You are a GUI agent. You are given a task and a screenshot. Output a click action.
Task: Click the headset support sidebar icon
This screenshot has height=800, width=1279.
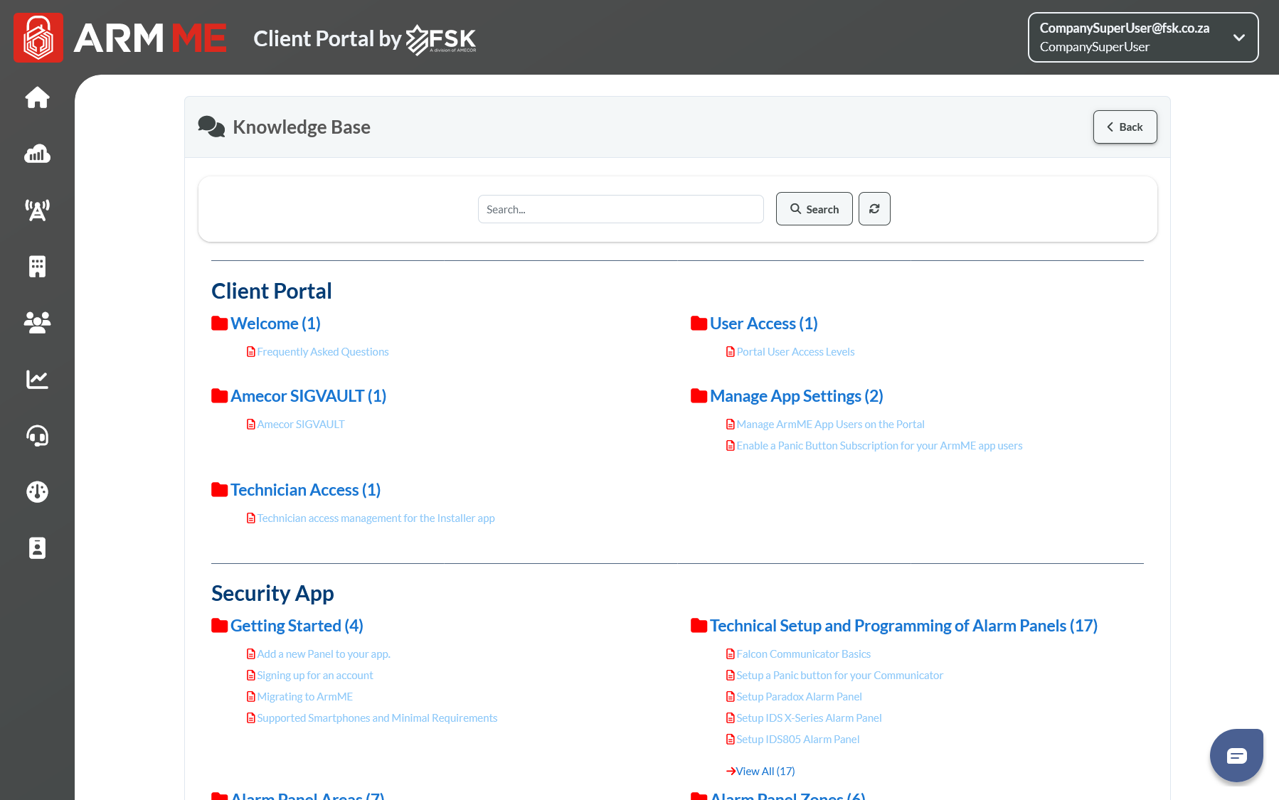[37, 435]
